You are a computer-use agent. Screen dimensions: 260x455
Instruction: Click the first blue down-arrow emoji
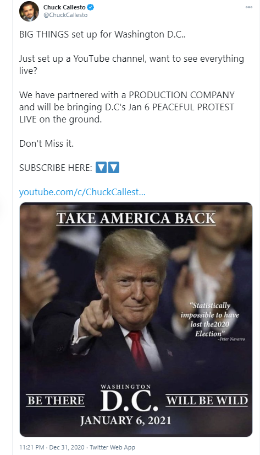coord(101,168)
